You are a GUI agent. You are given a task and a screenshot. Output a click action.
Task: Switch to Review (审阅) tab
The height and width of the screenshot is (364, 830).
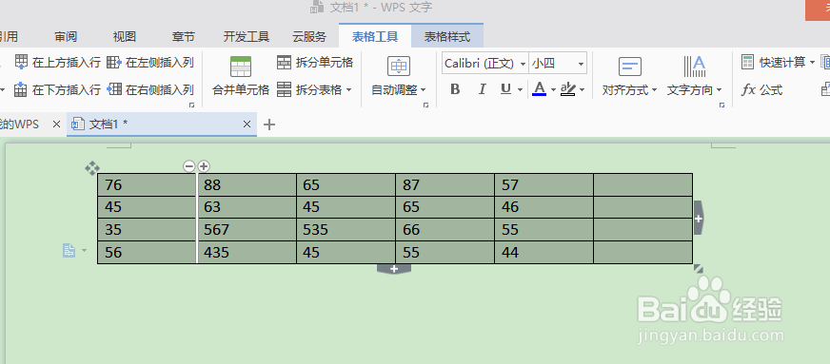pos(66,36)
